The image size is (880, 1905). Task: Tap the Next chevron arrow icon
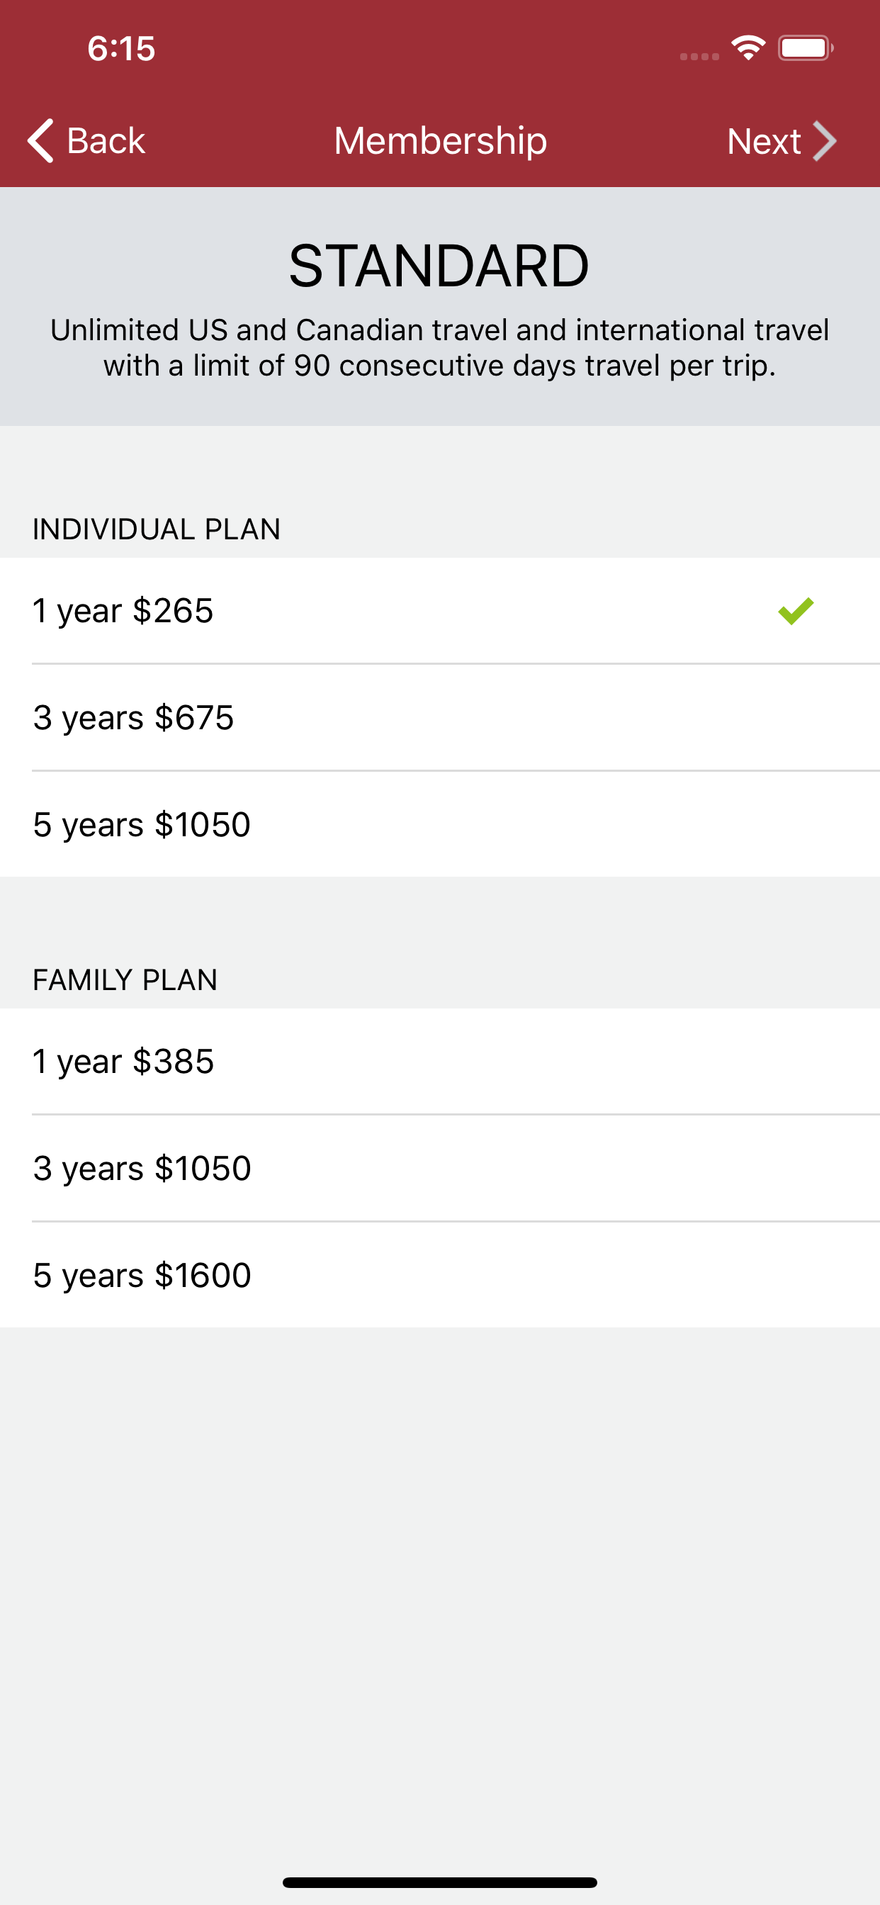click(x=825, y=140)
